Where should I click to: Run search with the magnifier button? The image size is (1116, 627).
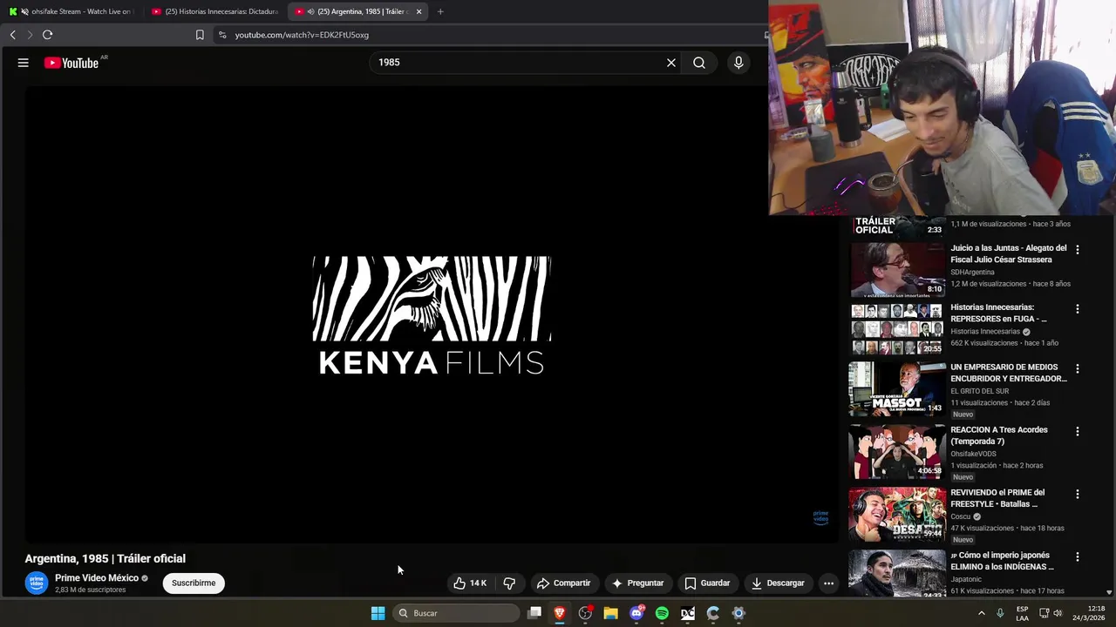point(699,63)
